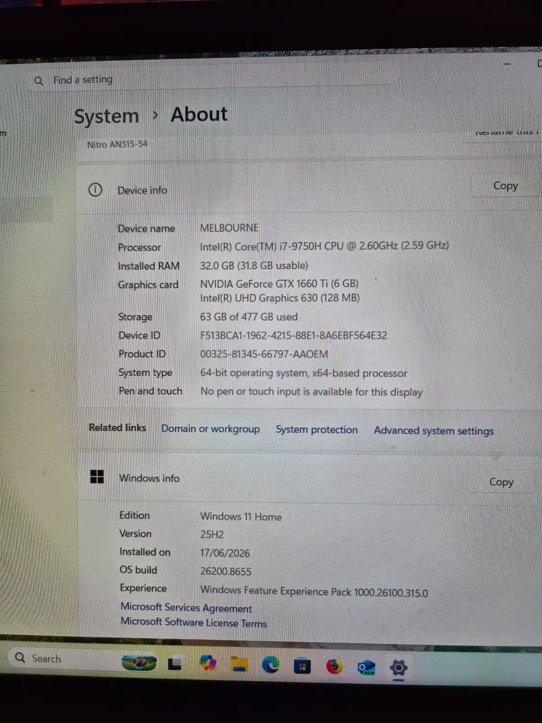The width and height of the screenshot is (542, 723).
Task: Click the OS build value 26200.8655
Action: coord(225,572)
